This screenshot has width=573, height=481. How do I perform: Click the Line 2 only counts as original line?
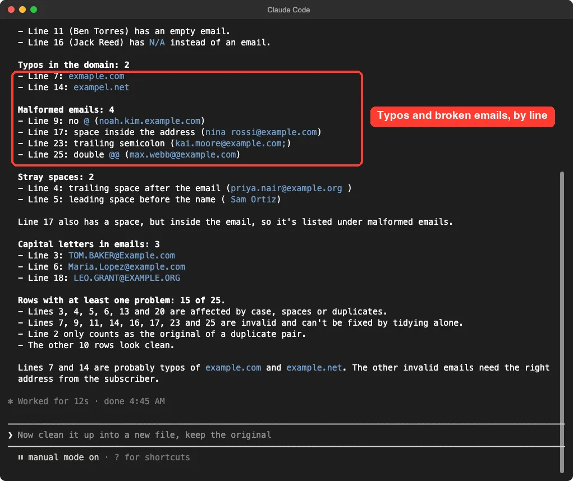pyautogui.click(x=162, y=334)
